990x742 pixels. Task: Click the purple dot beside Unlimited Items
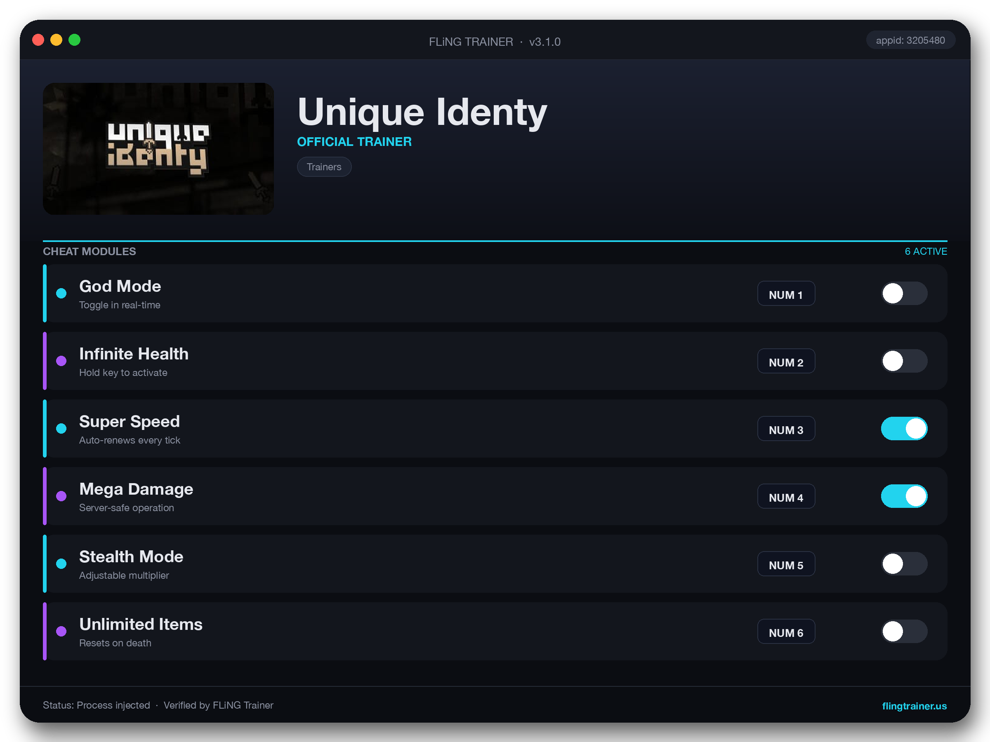point(61,631)
